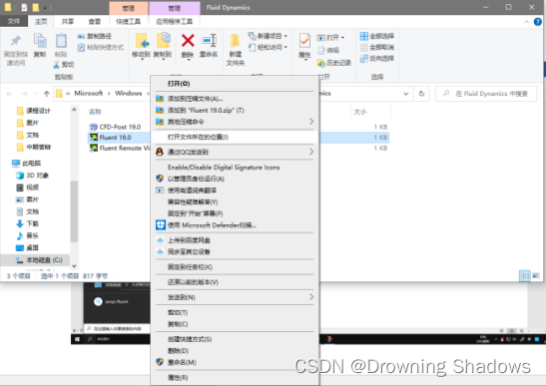Click the History icon in the ribbon
546x386 pixels.
point(320,63)
